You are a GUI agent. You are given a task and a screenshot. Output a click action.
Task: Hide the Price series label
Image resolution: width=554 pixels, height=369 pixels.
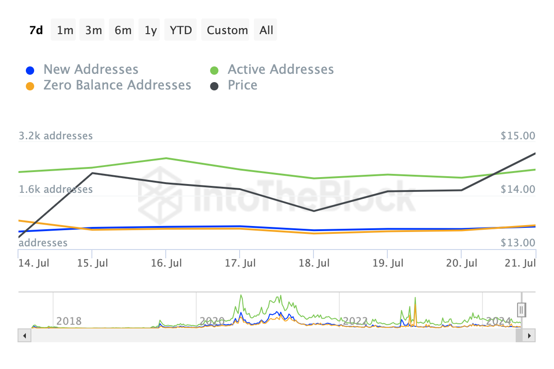pyautogui.click(x=242, y=85)
